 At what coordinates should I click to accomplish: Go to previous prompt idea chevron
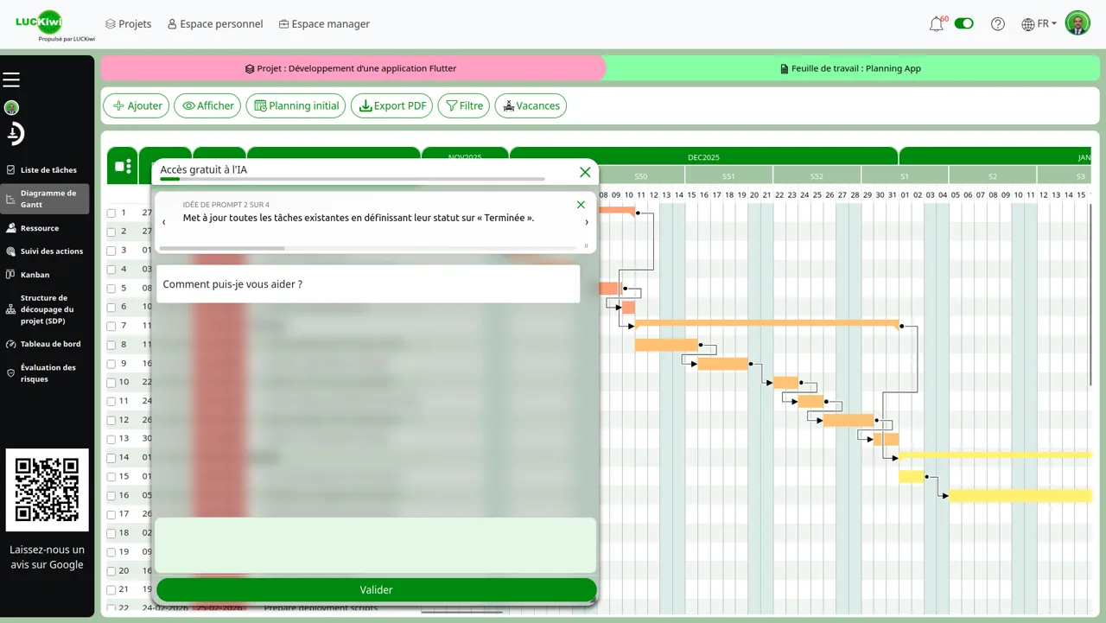click(164, 222)
